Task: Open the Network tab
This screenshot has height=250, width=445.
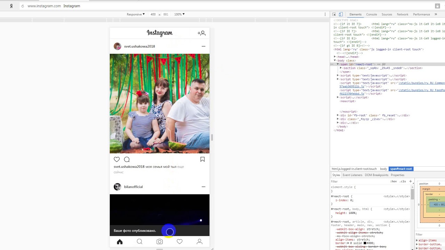Action: [x=403, y=14]
